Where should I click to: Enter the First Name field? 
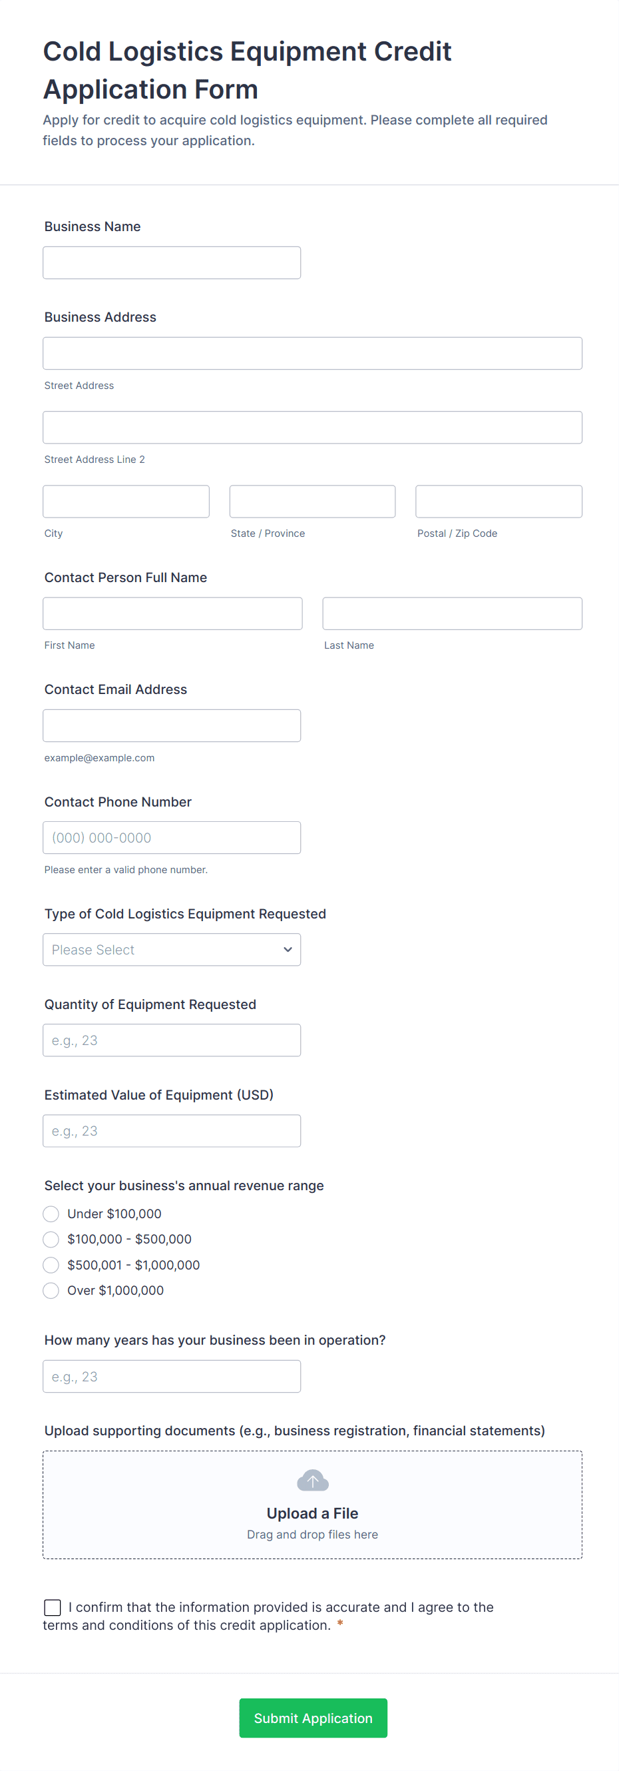click(172, 613)
